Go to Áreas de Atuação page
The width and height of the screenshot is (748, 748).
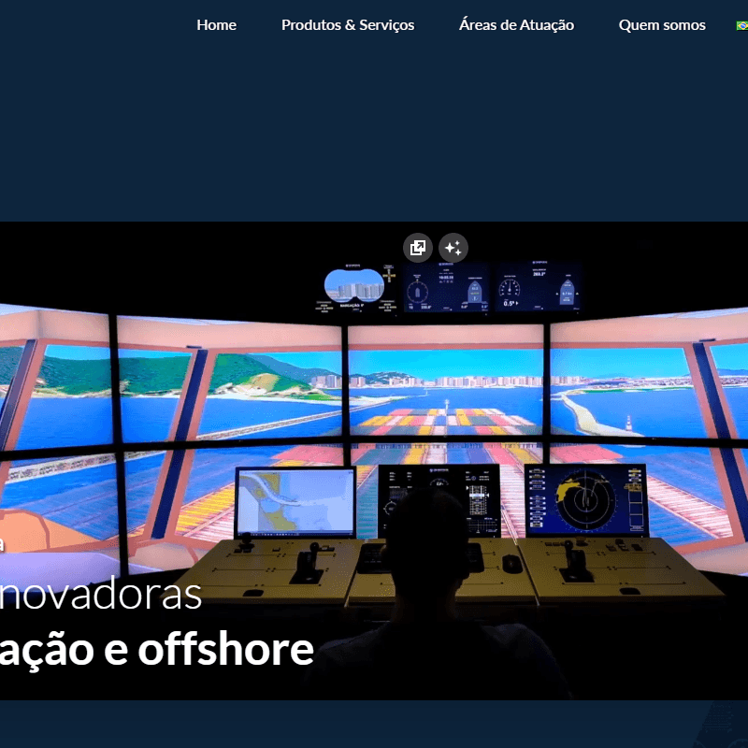point(516,25)
